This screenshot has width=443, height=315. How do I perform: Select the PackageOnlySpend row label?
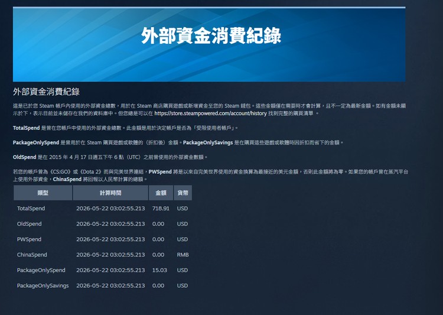[41, 270]
